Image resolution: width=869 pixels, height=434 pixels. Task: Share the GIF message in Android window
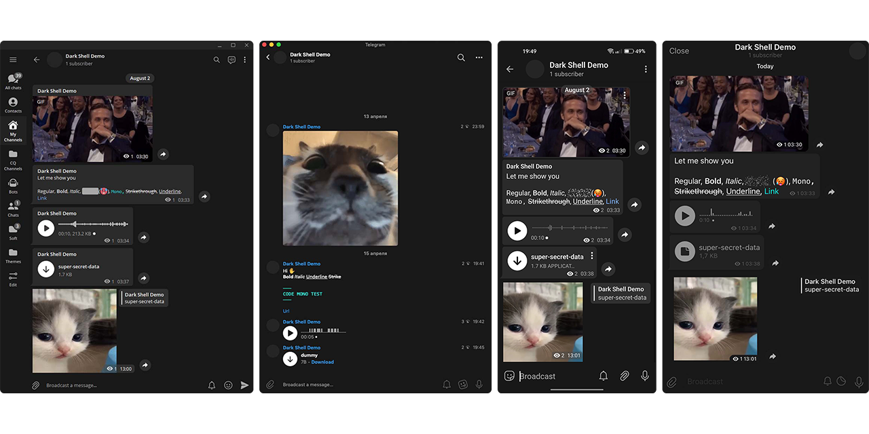[x=642, y=148]
